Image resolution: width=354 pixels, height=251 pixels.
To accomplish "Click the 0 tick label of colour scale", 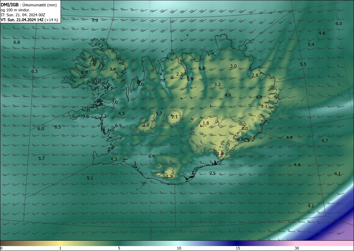I will coord(1,248).
